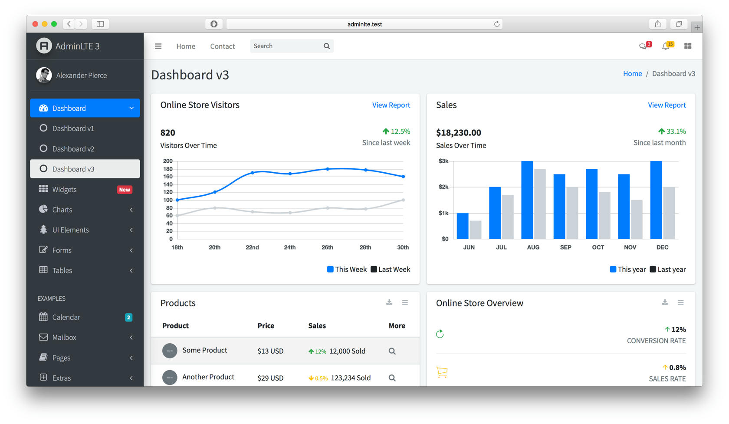
Task: Toggle the Last year legend in Sales chart
Action: 667,269
